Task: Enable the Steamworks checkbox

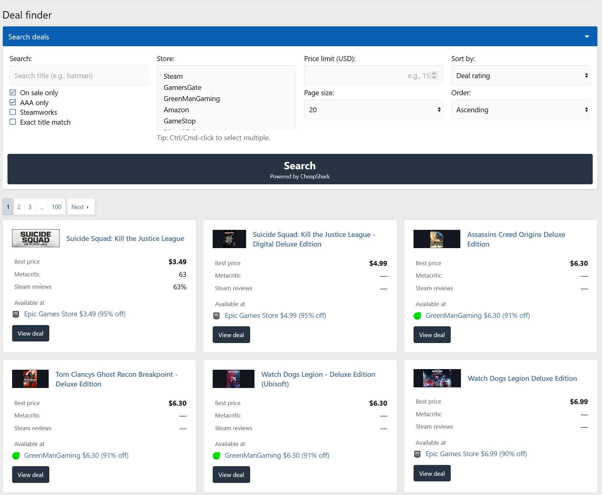Action: pyautogui.click(x=13, y=112)
